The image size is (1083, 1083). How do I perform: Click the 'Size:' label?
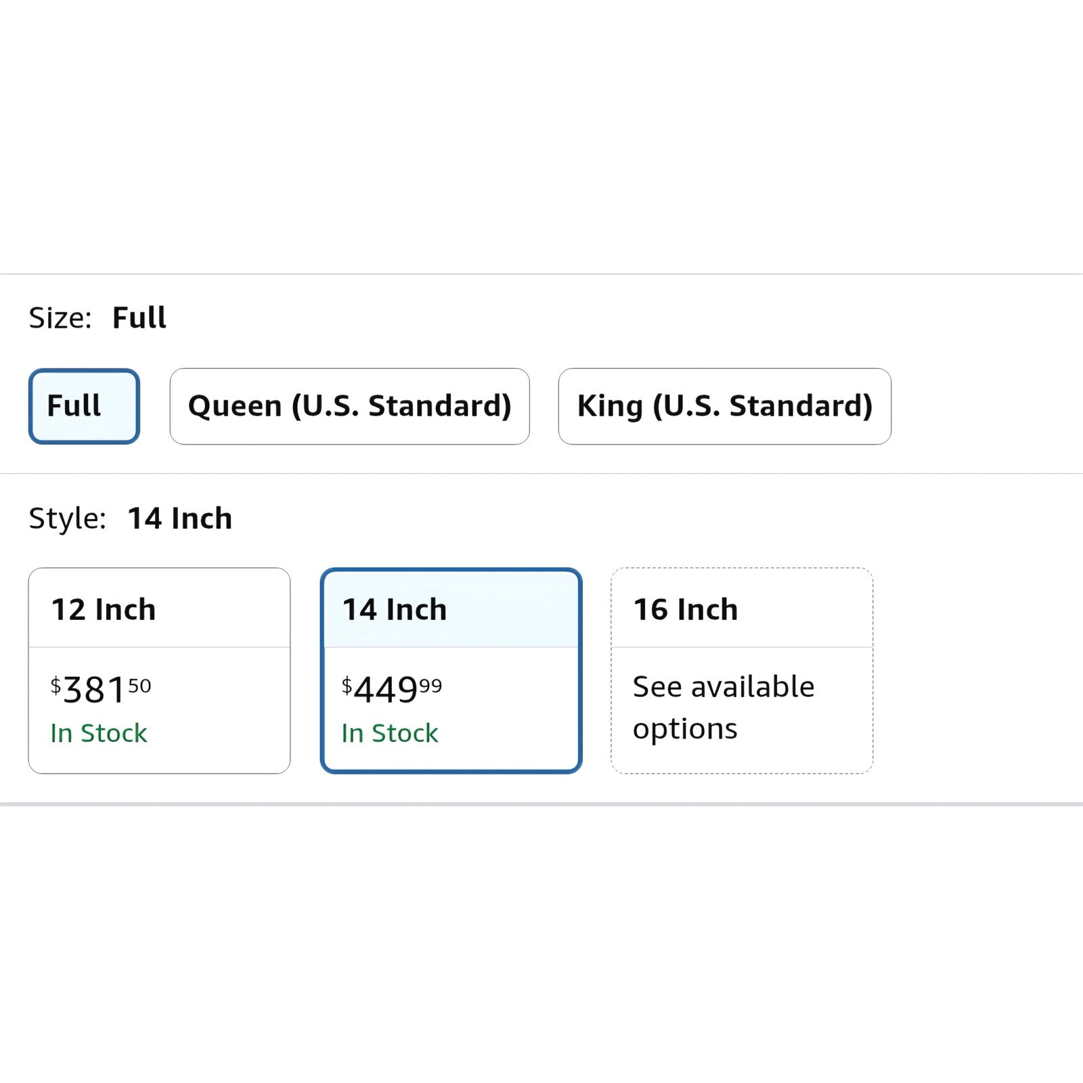[60, 317]
